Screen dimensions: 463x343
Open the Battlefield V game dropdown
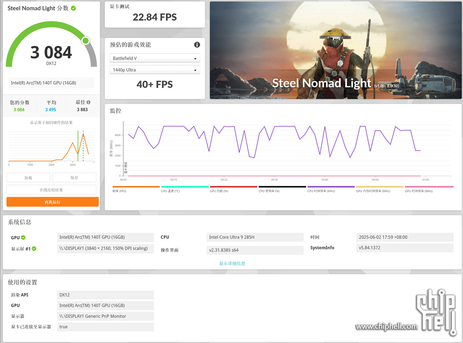coord(155,58)
